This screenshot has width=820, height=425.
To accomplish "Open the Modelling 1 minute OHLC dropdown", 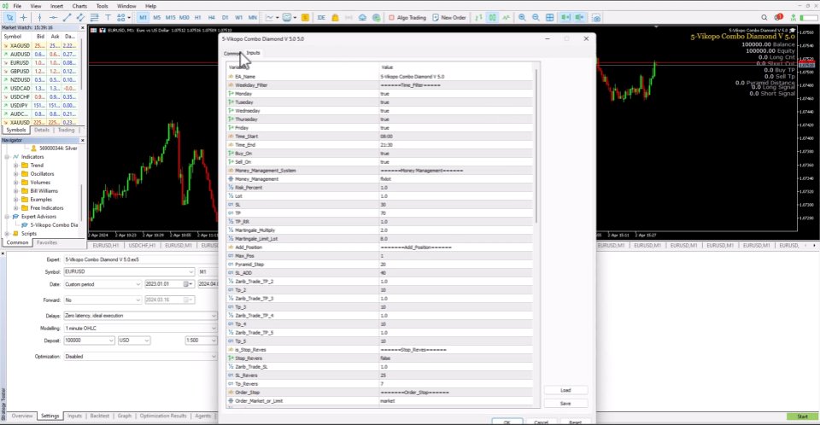I will [140, 329].
